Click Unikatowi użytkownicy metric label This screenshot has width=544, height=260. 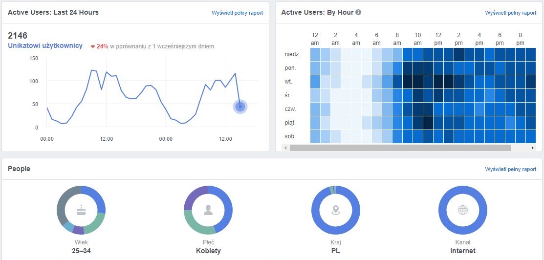pos(45,46)
